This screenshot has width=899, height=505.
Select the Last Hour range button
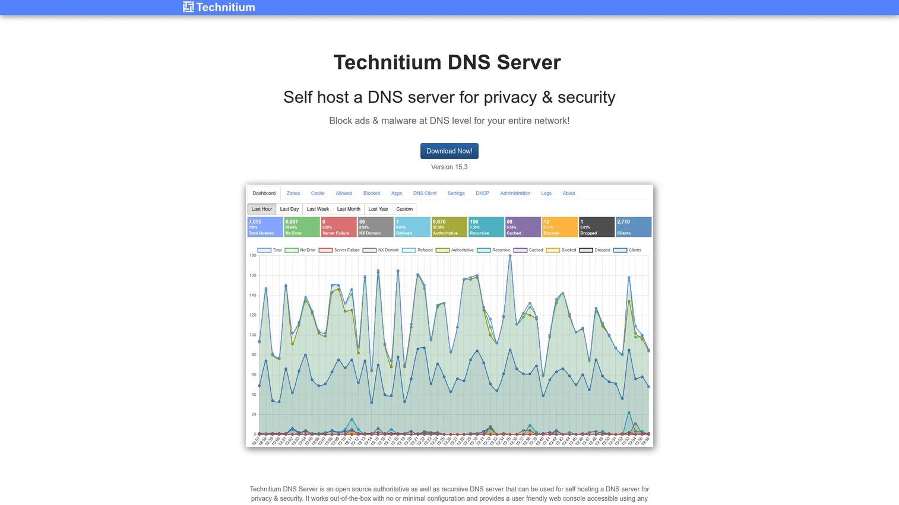(x=261, y=209)
